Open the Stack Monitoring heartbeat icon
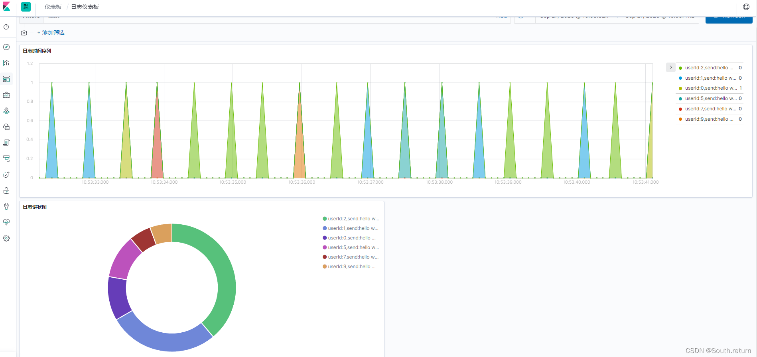Viewport: 757px width, 357px height. (x=6, y=222)
